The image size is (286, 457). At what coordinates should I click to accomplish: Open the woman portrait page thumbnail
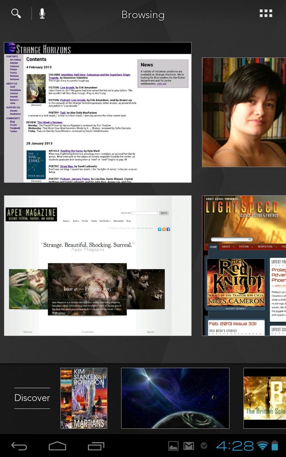pyautogui.click(x=244, y=112)
